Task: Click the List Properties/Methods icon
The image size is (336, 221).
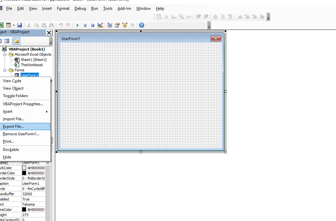Action: [x=159, y=16]
